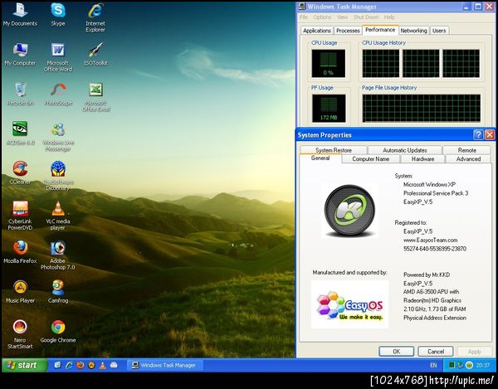Image resolution: width=498 pixels, height=389 pixels.
Task: Select the My Computer icon
Action: tap(20, 54)
